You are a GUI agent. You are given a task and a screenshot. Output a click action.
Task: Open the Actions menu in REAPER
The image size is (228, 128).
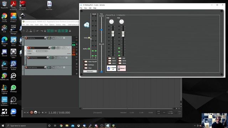tap(58, 25)
